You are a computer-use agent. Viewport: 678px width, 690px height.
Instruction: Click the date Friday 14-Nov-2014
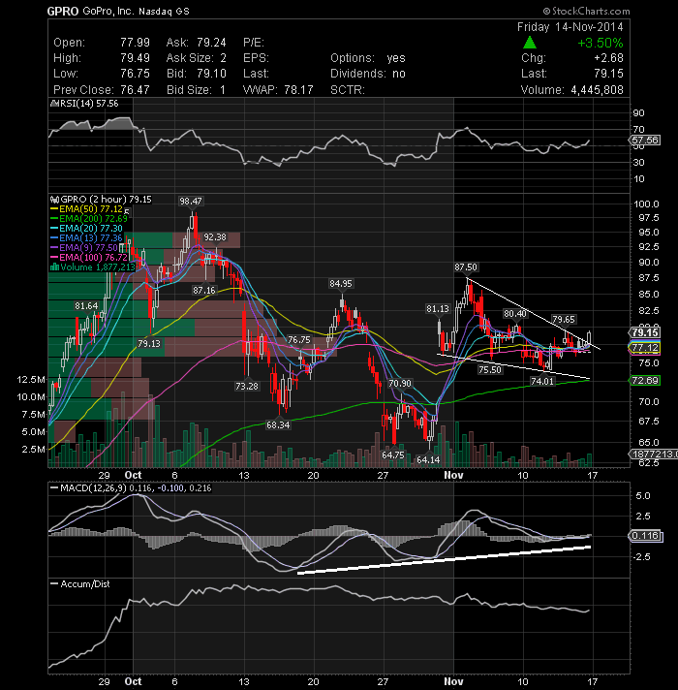[570, 27]
